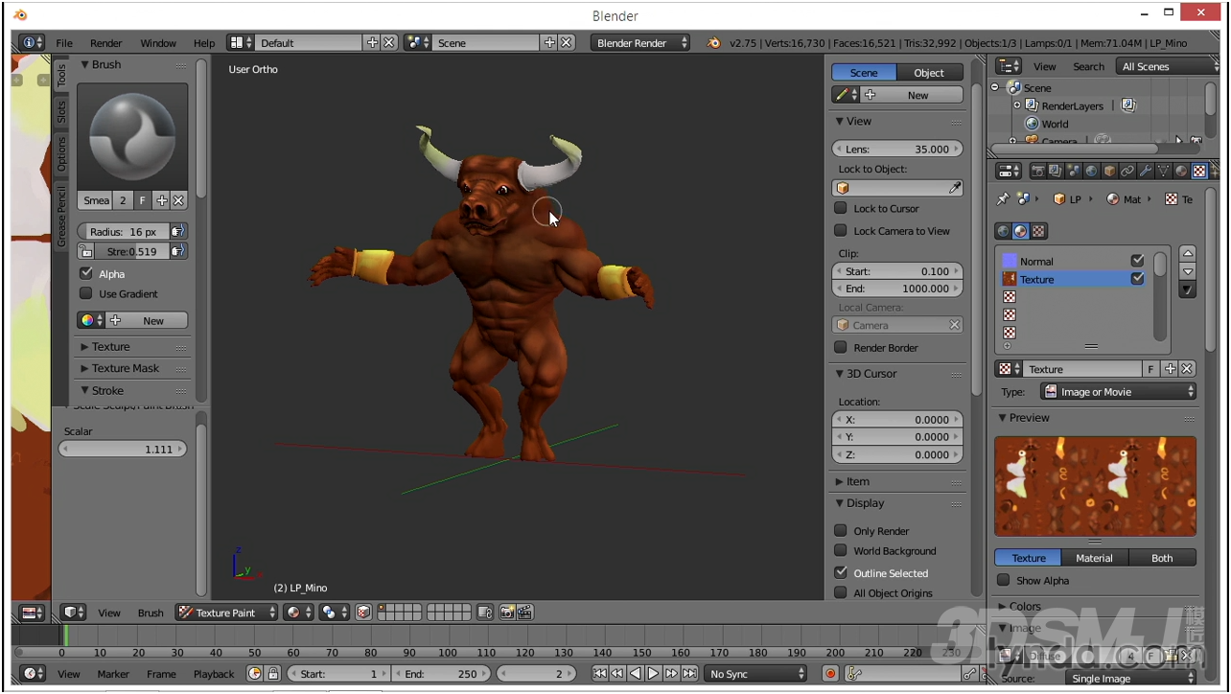Click the auto keyframe record button

coord(830,674)
